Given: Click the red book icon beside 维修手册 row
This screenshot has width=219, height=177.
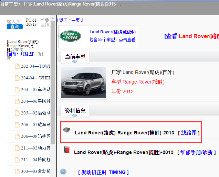Looking at the screenshot, I should (67, 150).
